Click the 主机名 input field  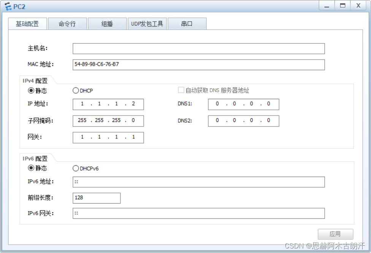click(198, 49)
